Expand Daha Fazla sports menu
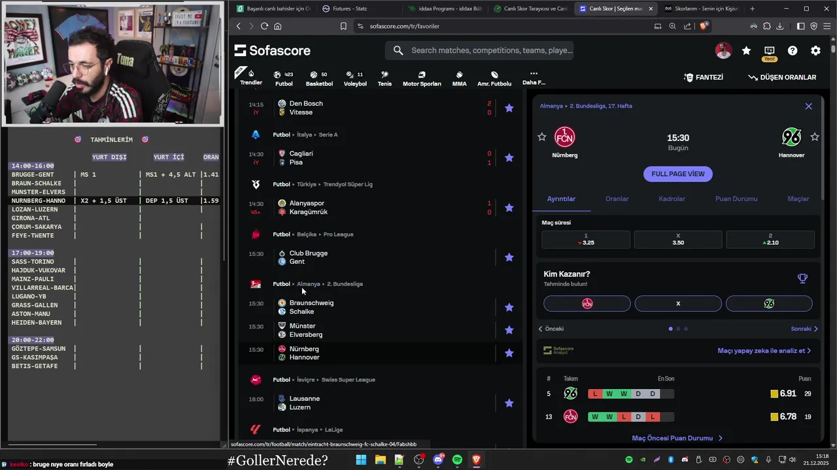 point(534,78)
